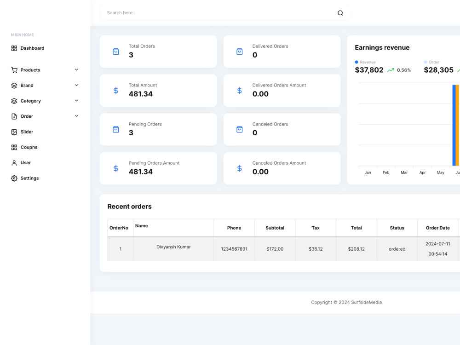Expand the Order submenu chevron
460x345 pixels.
tap(76, 116)
